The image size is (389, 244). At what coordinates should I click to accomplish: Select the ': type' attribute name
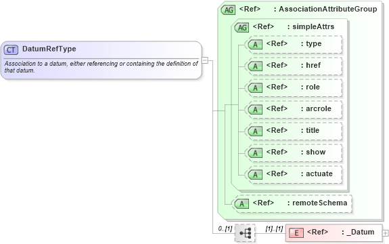pyautogui.click(x=311, y=44)
